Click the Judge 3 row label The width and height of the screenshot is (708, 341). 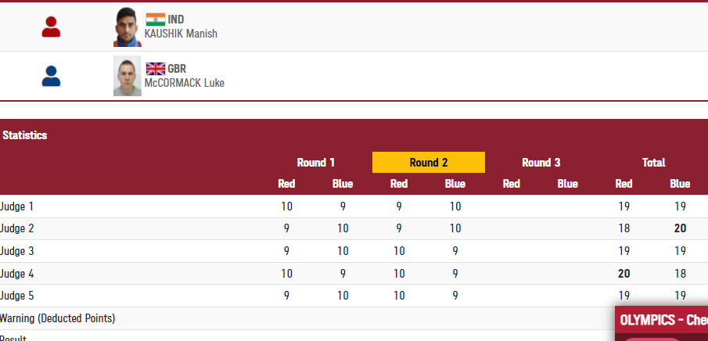tap(17, 251)
